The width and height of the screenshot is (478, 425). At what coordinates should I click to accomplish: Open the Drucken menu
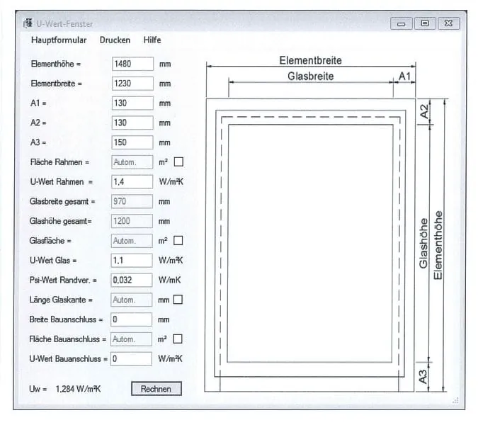(x=115, y=40)
